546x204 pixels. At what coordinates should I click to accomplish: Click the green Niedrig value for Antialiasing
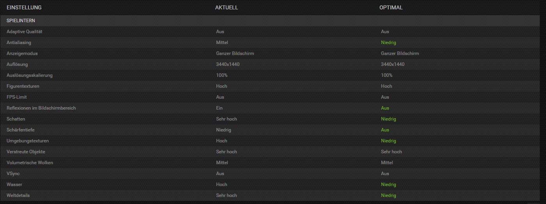pos(388,43)
